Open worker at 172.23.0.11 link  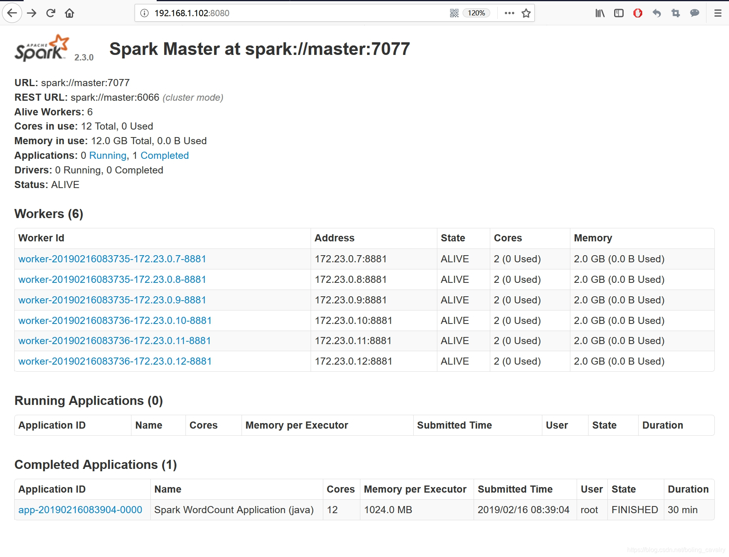(114, 341)
